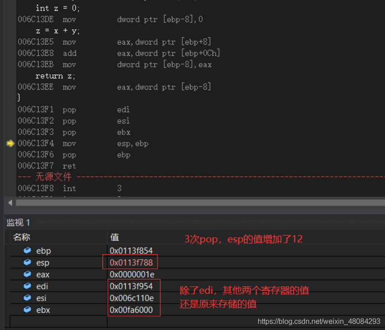385x330 pixels.
Task: Select the edi watch name
Action: [42, 286]
